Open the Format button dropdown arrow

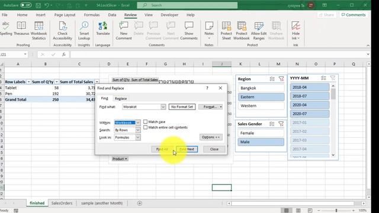221,106
